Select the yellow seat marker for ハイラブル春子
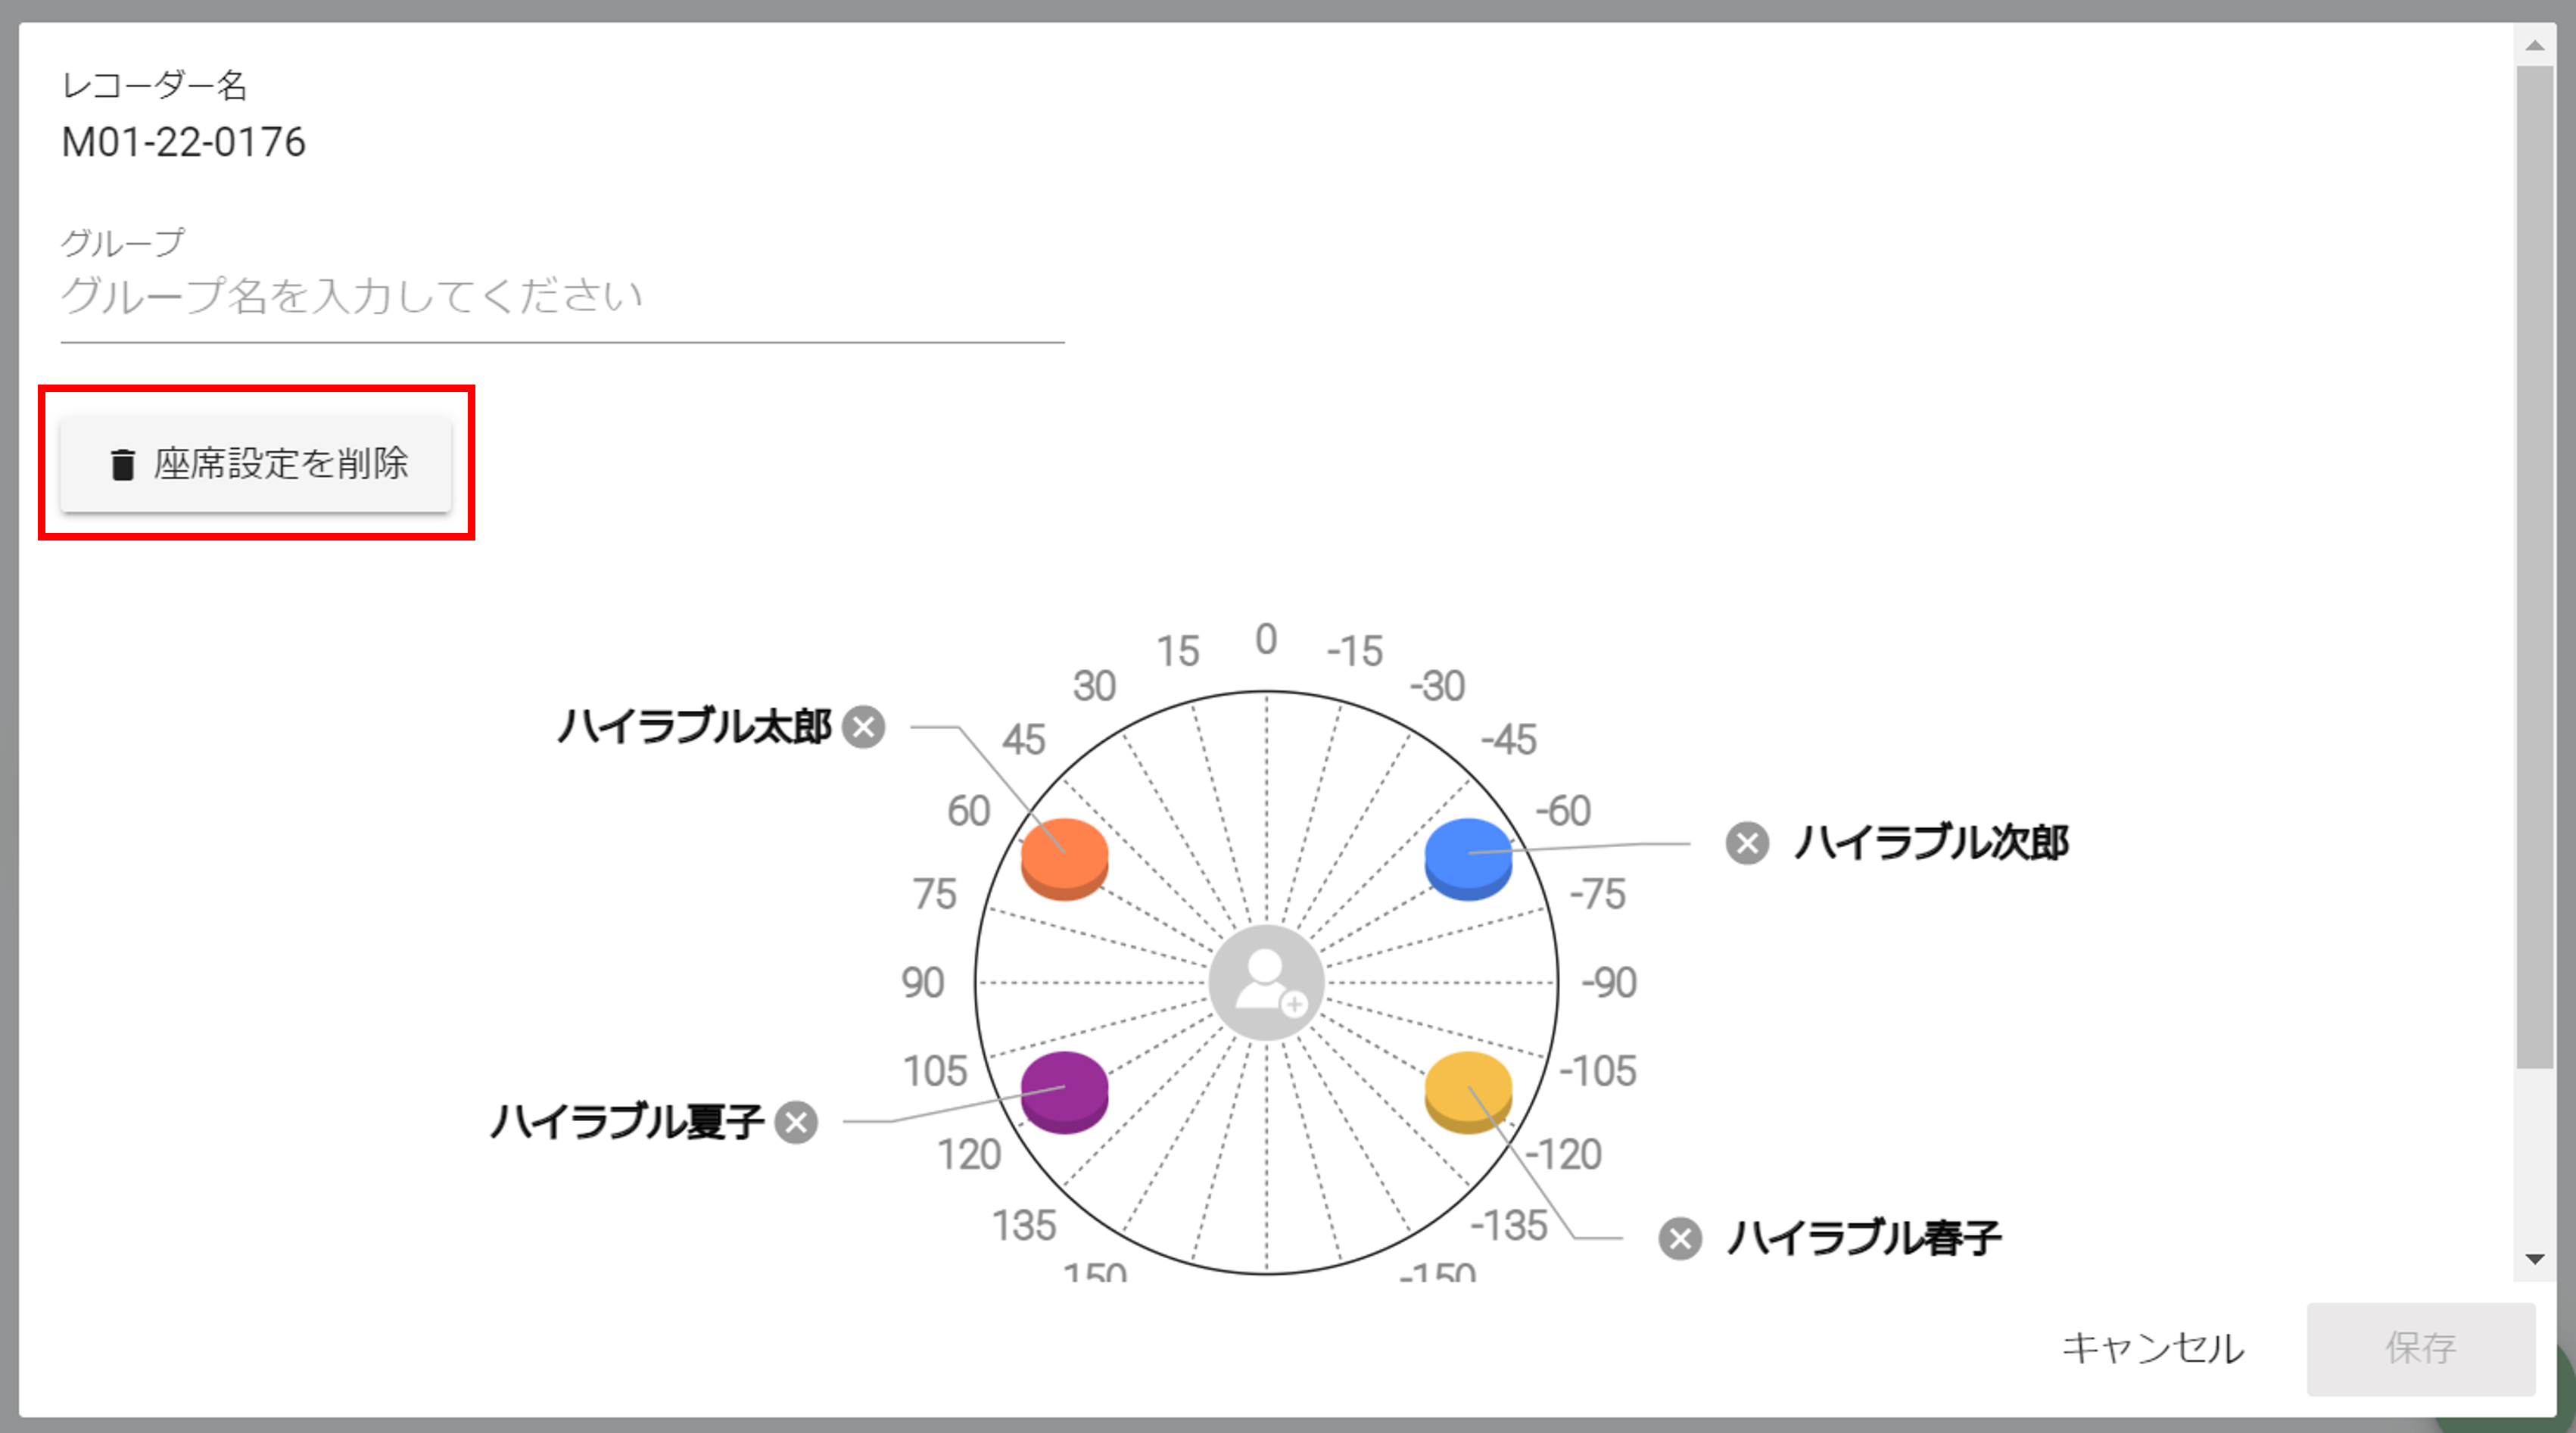This screenshot has width=2576, height=1433. (1467, 1094)
